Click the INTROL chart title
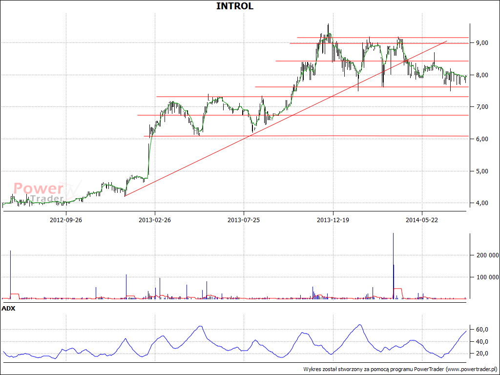The height and width of the screenshot is (375, 500). click(235, 6)
